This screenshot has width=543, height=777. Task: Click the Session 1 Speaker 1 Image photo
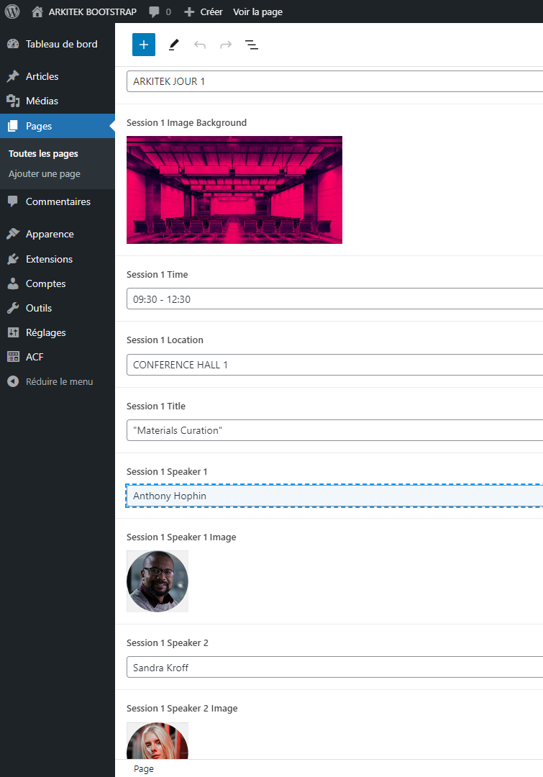point(158,581)
